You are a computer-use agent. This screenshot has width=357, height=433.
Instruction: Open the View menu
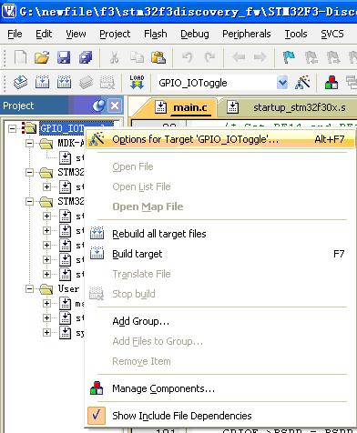coord(76,34)
